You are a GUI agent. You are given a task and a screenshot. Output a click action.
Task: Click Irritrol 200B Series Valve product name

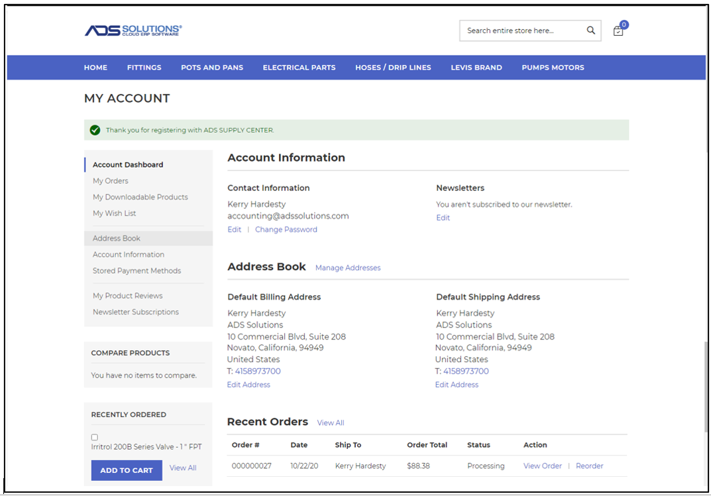tap(146, 447)
